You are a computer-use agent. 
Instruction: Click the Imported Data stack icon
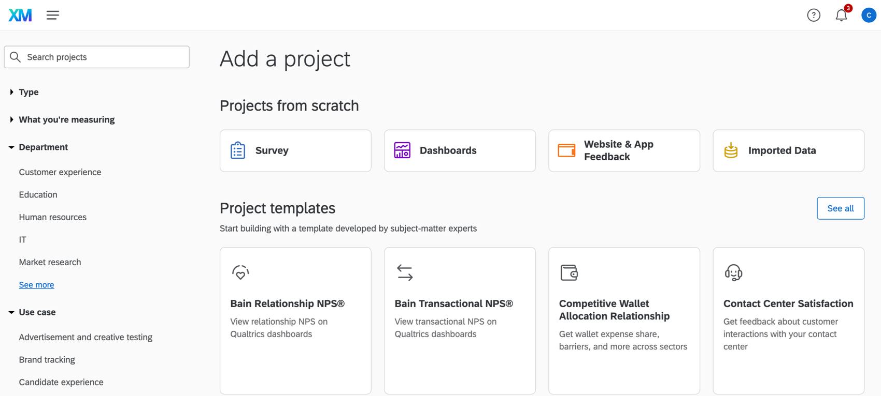731,150
